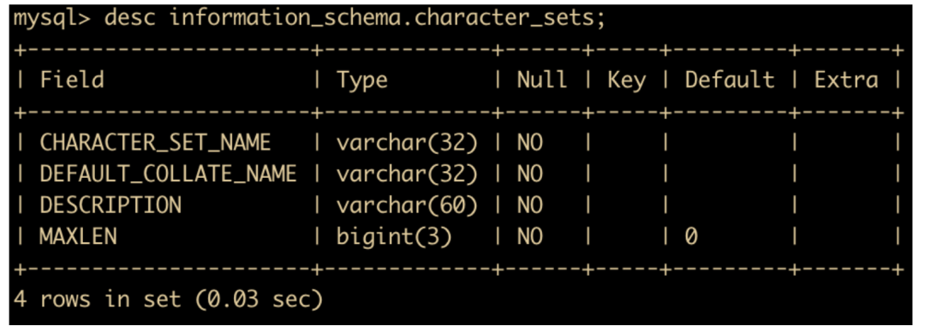Select the MAXLEN field name
Image resolution: width=925 pixels, height=332 pixels.
click(78, 236)
